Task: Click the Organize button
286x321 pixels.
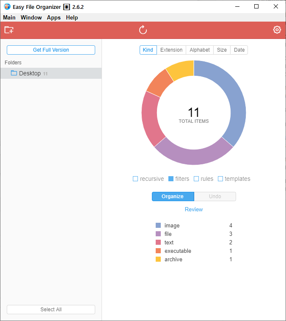Action: click(x=173, y=196)
